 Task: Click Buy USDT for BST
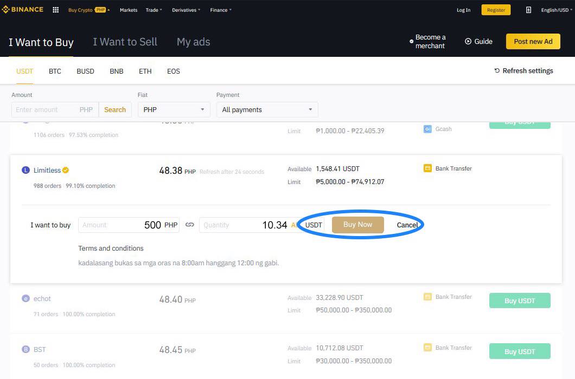point(520,351)
